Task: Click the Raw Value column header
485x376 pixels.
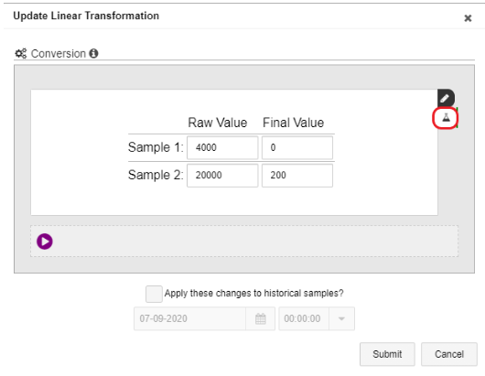Action: tap(218, 123)
